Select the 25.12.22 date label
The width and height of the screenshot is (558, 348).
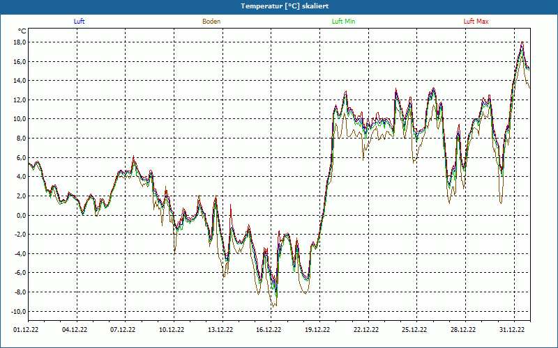(414, 331)
